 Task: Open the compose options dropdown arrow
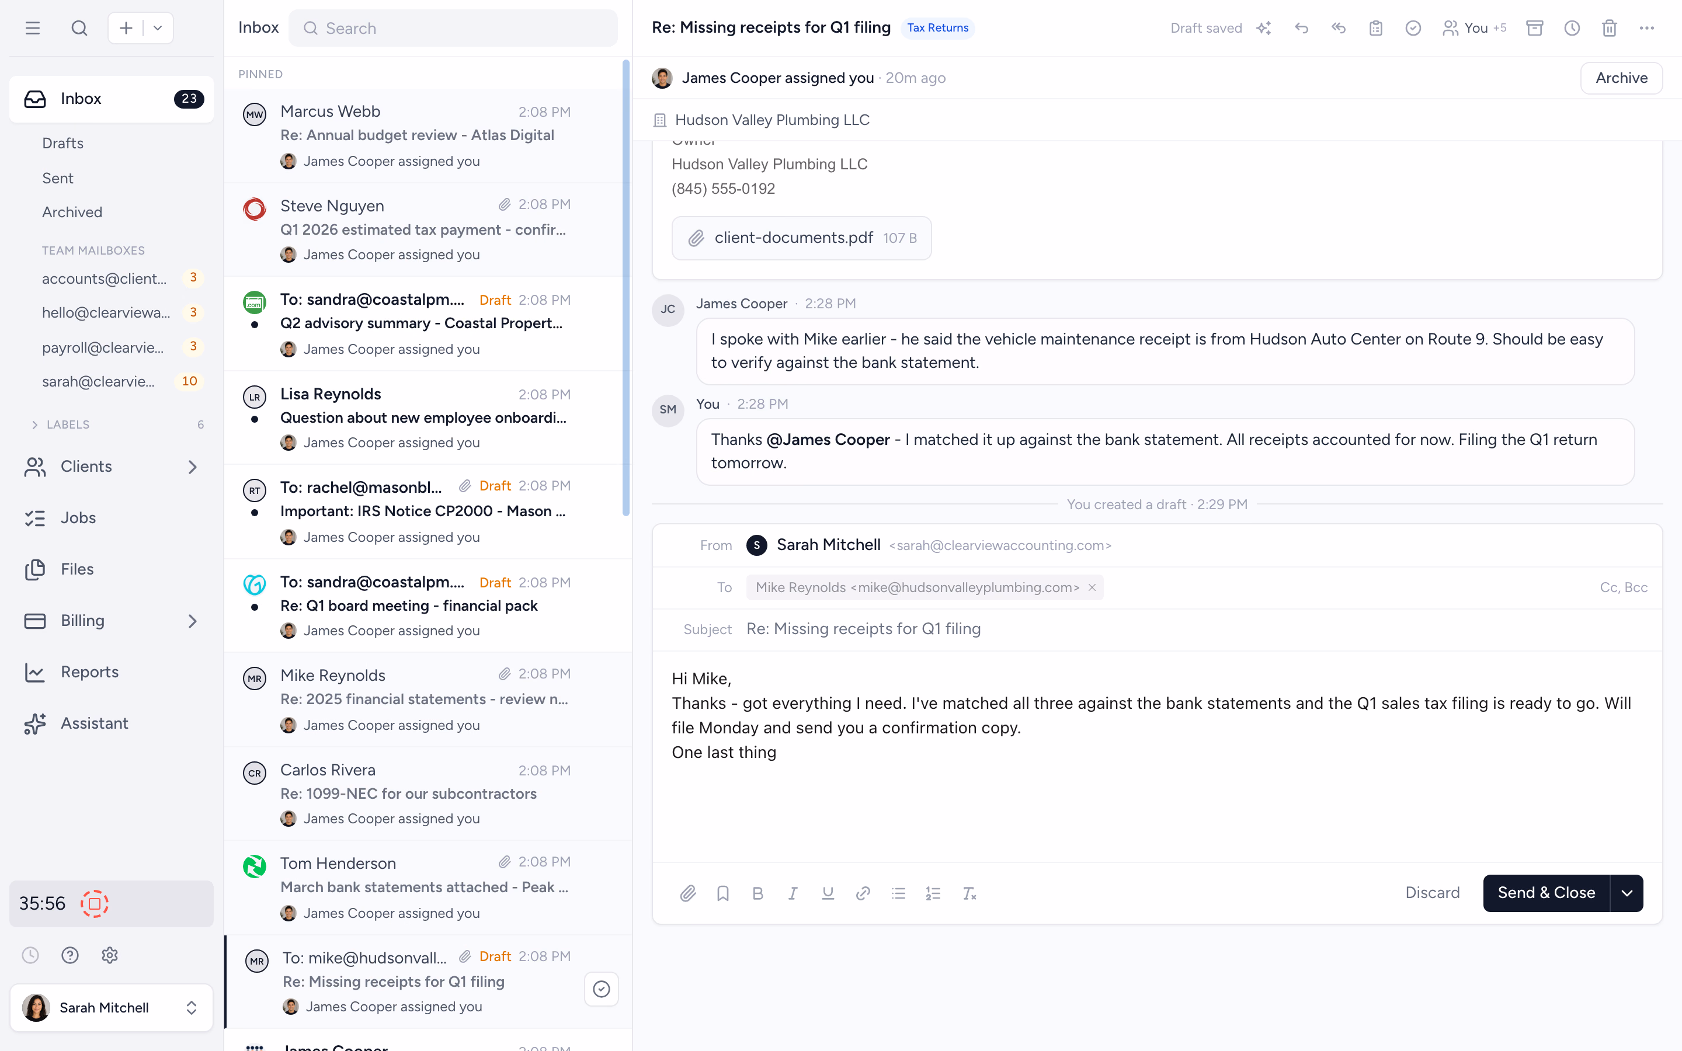tap(158, 28)
